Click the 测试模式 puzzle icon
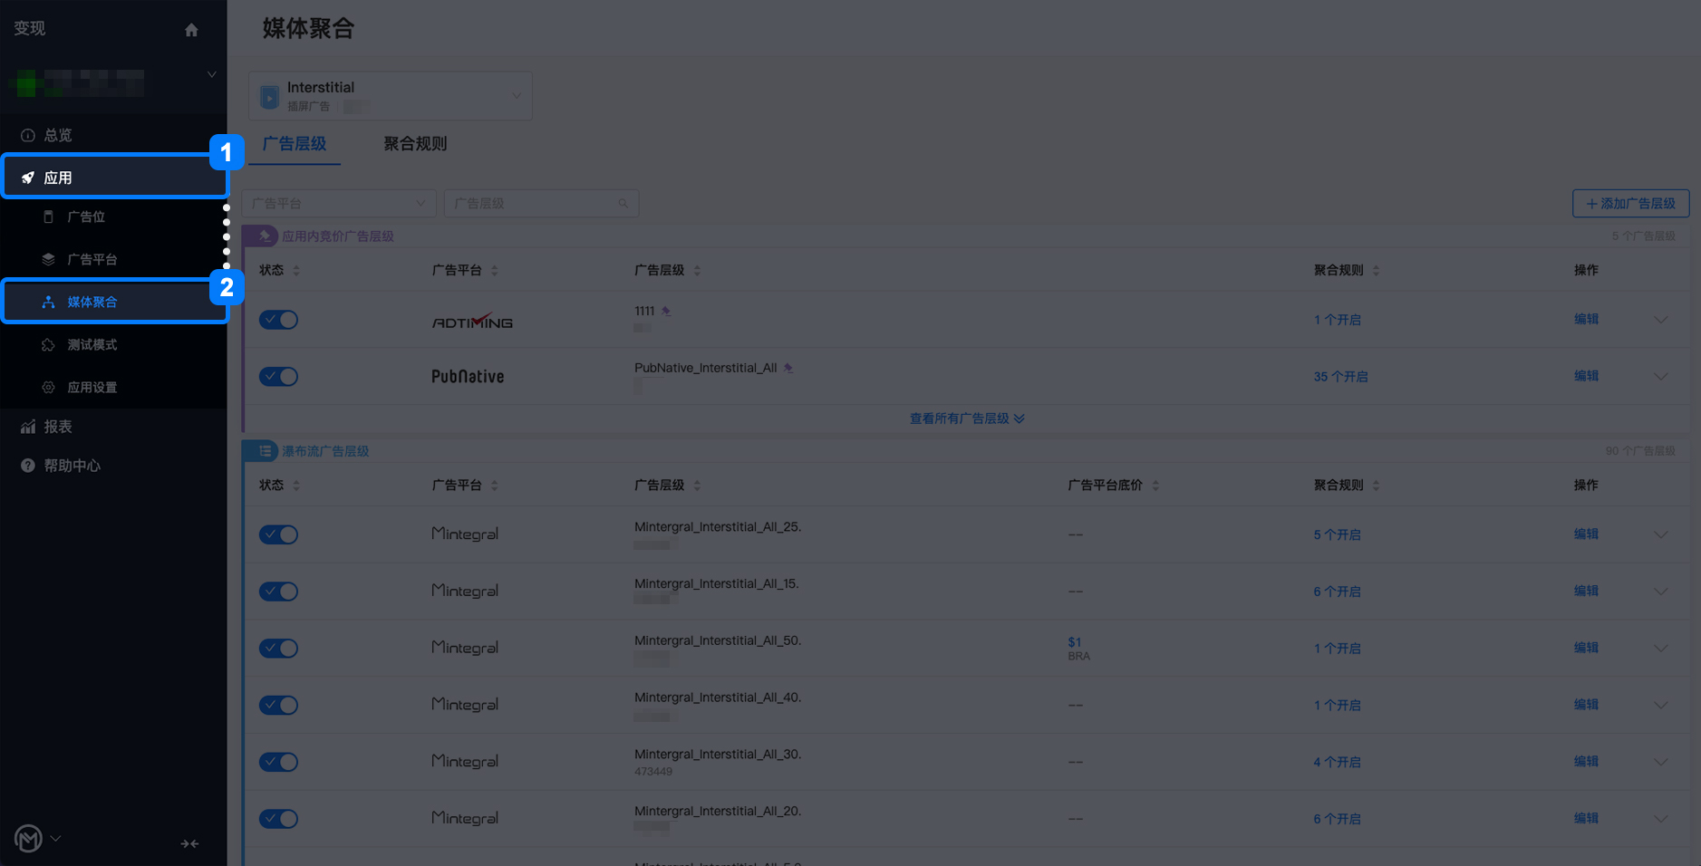The height and width of the screenshot is (866, 1701). coord(49,344)
